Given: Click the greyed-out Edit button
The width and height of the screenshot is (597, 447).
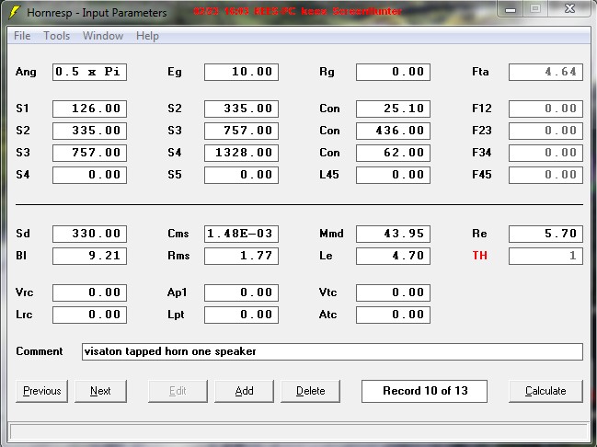Looking at the screenshot, I should (x=178, y=391).
